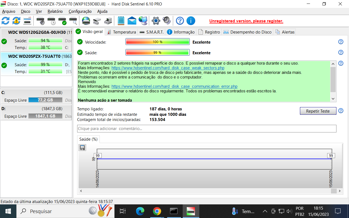Click the disk with clock icon

coord(51,20)
